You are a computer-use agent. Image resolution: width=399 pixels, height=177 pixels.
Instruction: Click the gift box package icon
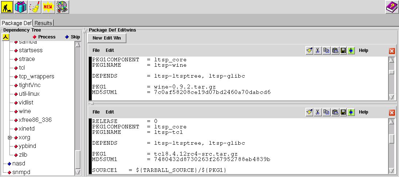tap(21, 7)
